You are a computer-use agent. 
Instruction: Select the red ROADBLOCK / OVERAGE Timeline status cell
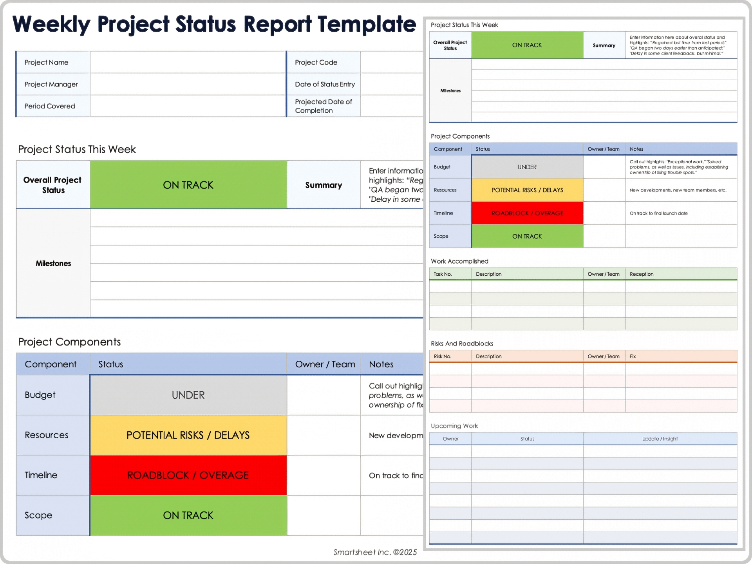(188, 475)
